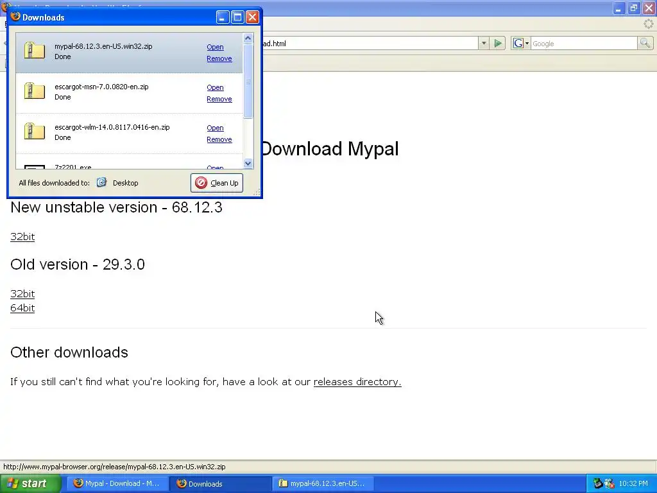Select escargot-wlm-14.0.8117.0416-en.zip file name

(112, 127)
